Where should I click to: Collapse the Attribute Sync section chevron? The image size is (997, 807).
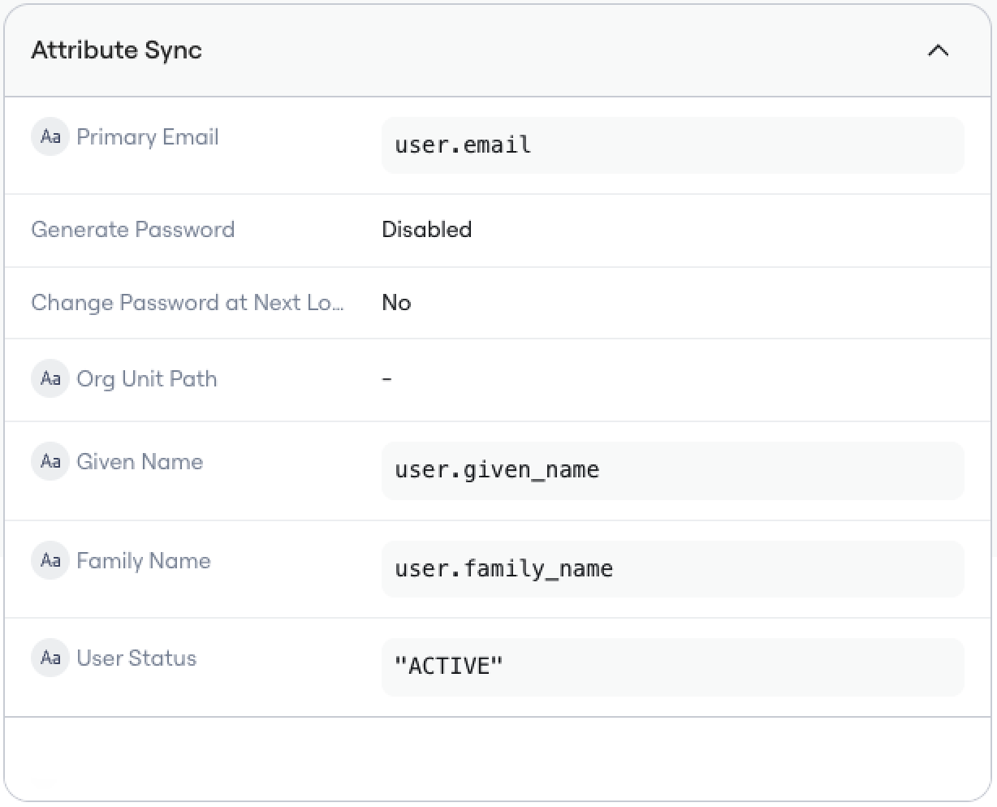pyautogui.click(x=938, y=50)
